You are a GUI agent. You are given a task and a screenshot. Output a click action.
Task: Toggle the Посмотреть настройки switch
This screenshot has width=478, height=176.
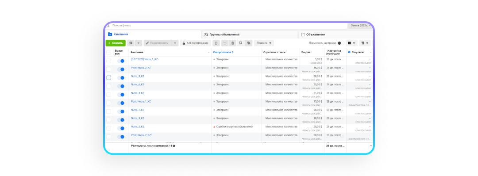[341, 43]
